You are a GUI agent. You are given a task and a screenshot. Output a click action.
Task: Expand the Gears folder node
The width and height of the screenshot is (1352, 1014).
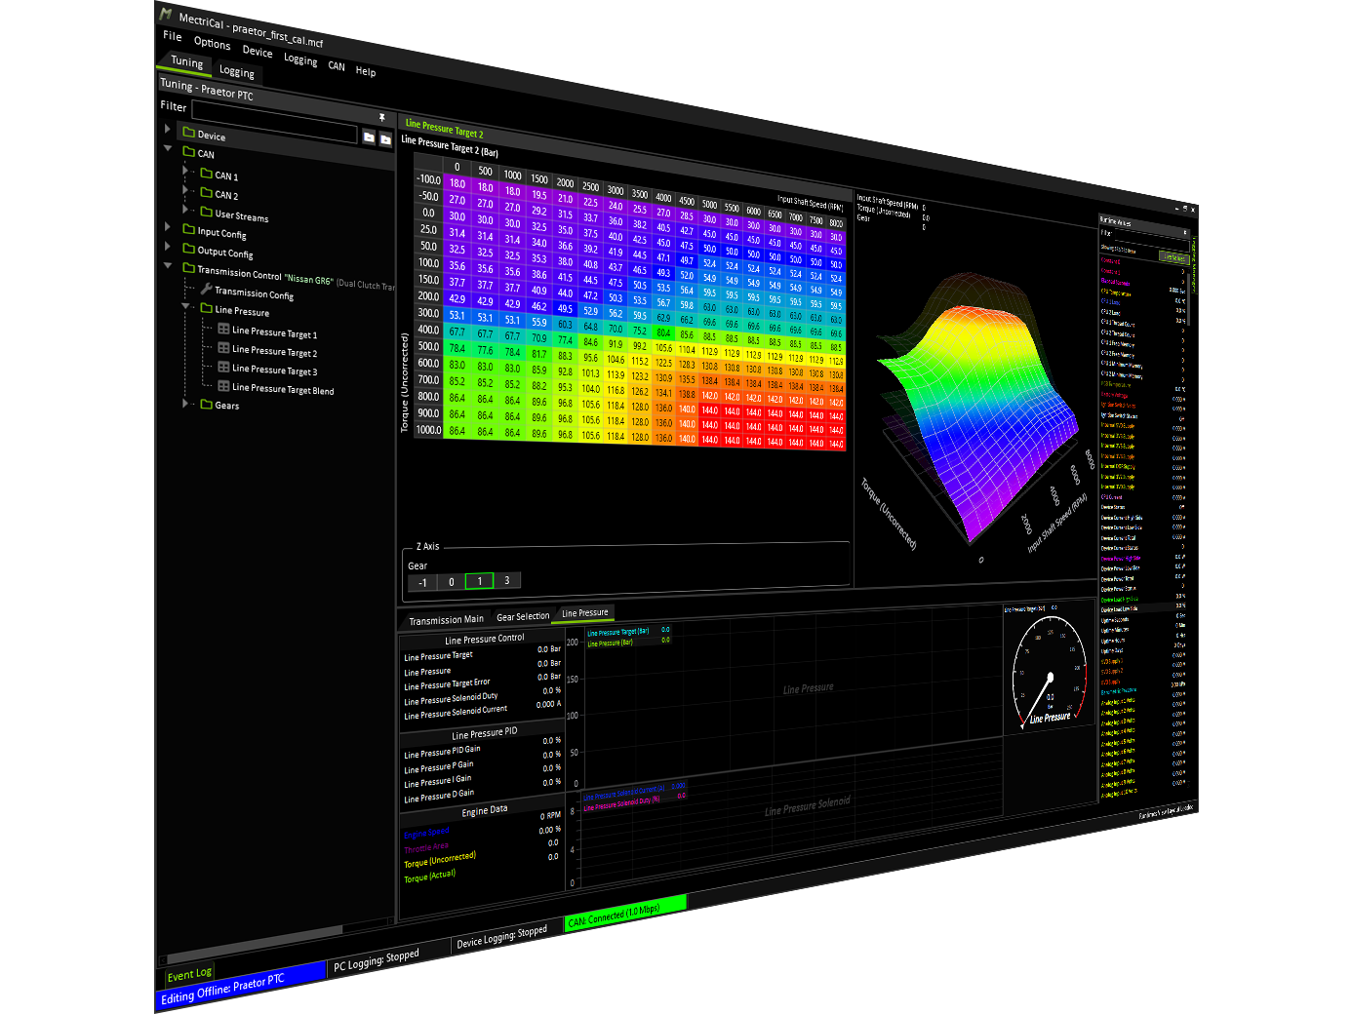(185, 403)
